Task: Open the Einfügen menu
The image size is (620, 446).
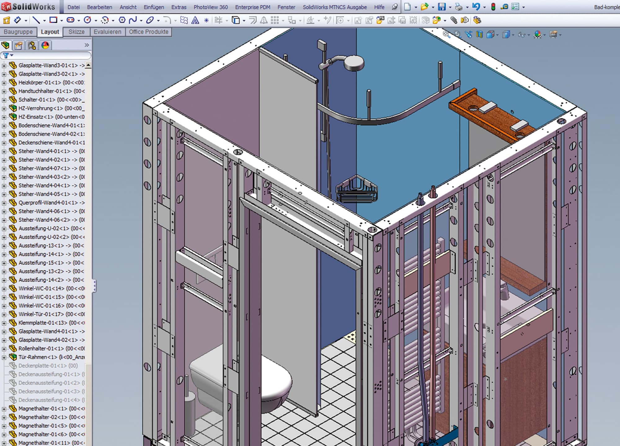Action: pyautogui.click(x=154, y=7)
